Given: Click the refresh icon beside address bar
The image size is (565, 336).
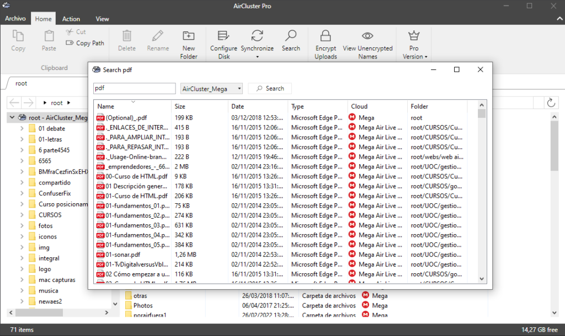Looking at the screenshot, I should [551, 102].
